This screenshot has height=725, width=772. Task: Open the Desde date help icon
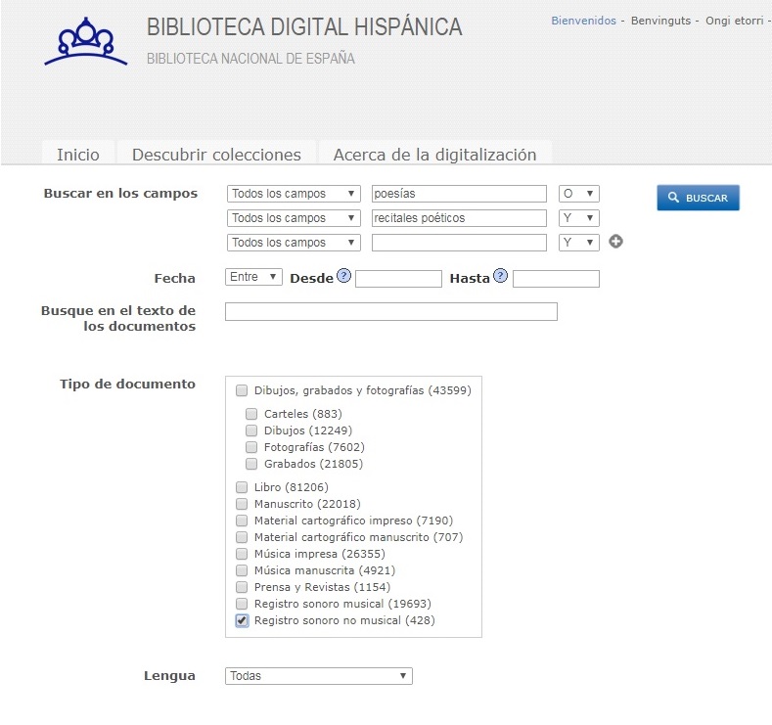pyautogui.click(x=343, y=276)
